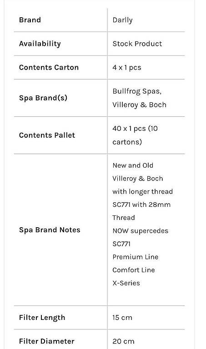
Task: Select the 4 x 1 pcs value
Action: (127, 67)
